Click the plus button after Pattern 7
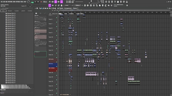The width and height of the screenshot is (172, 96). (x=82, y=5)
